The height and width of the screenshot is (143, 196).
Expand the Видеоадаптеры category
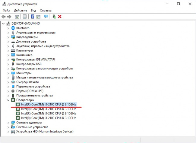[8, 37]
